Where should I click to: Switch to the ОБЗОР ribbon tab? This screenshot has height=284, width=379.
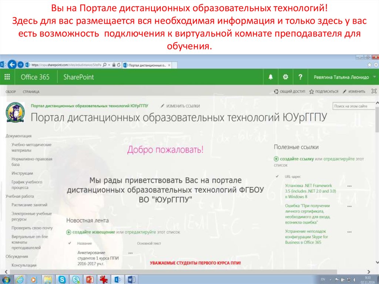click(x=11, y=92)
